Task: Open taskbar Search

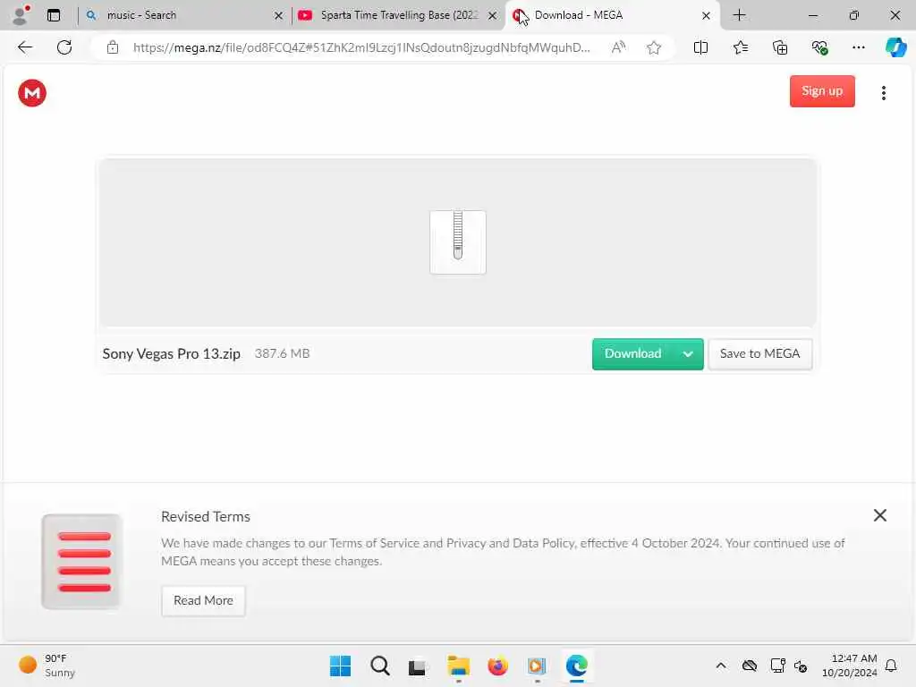Action: (x=379, y=666)
